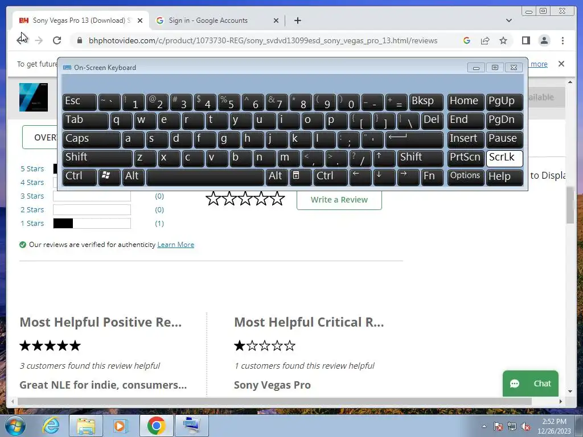Click the space bar on keyboard
583x437 pixels.
click(x=205, y=176)
